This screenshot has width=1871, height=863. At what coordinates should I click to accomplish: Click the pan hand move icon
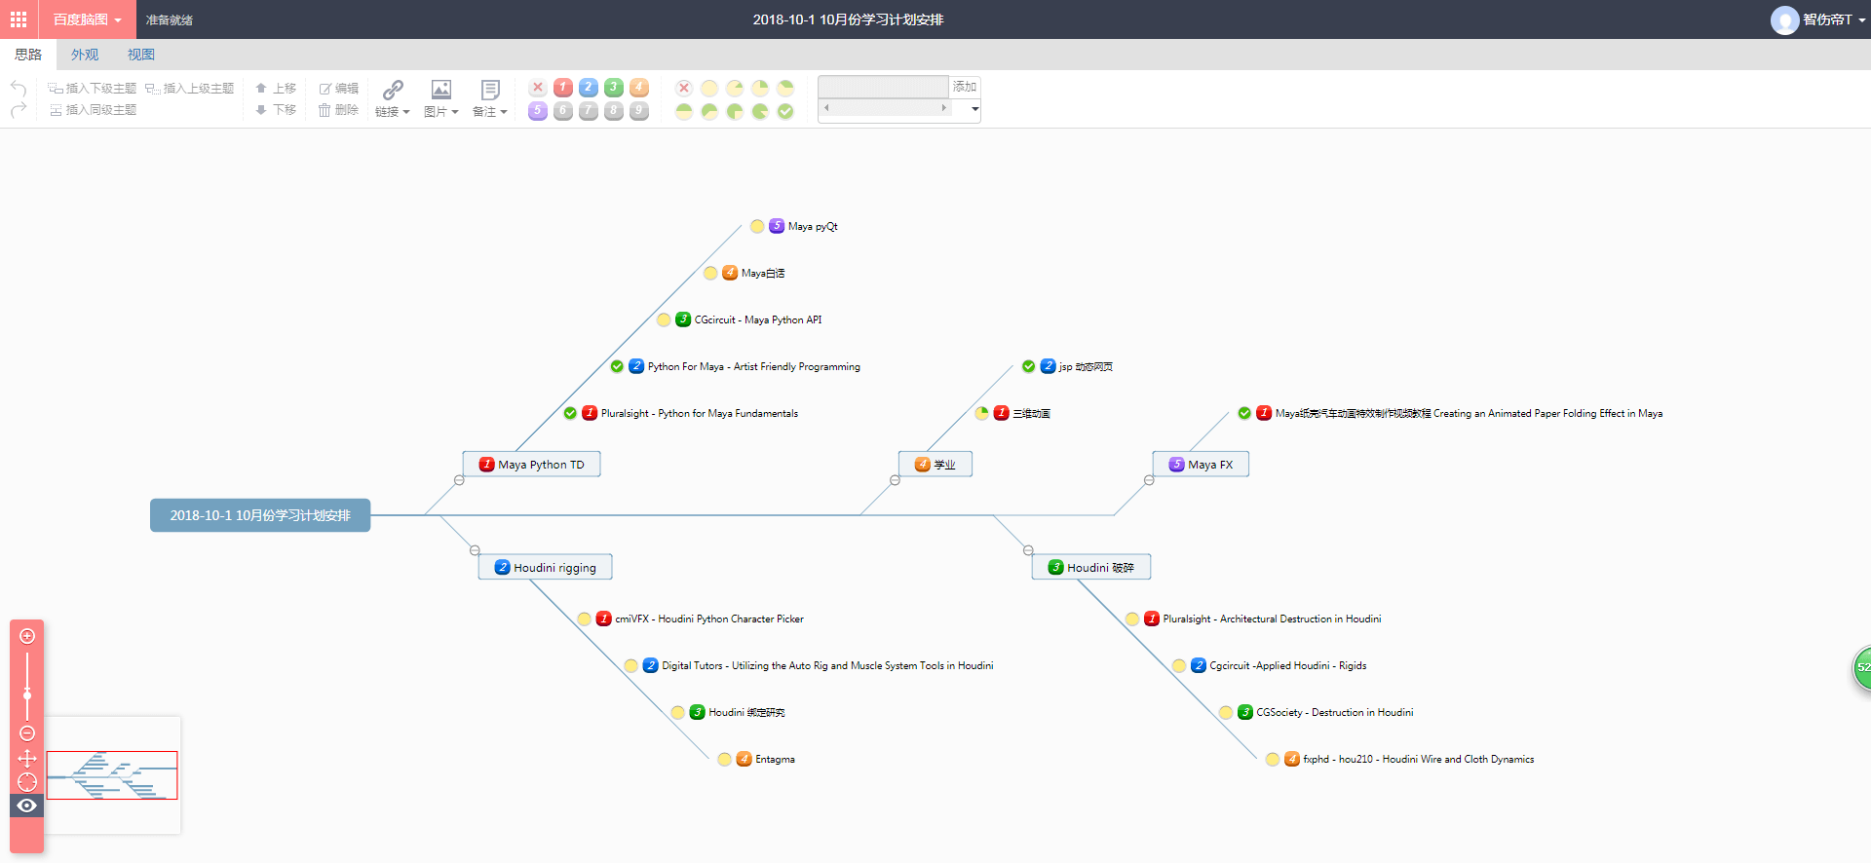point(27,758)
